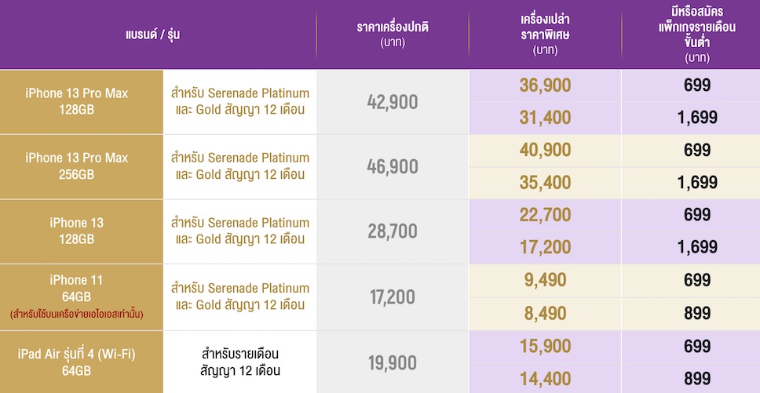Click the 35,400 special price
This screenshot has height=393, width=760.
(x=545, y=183)
